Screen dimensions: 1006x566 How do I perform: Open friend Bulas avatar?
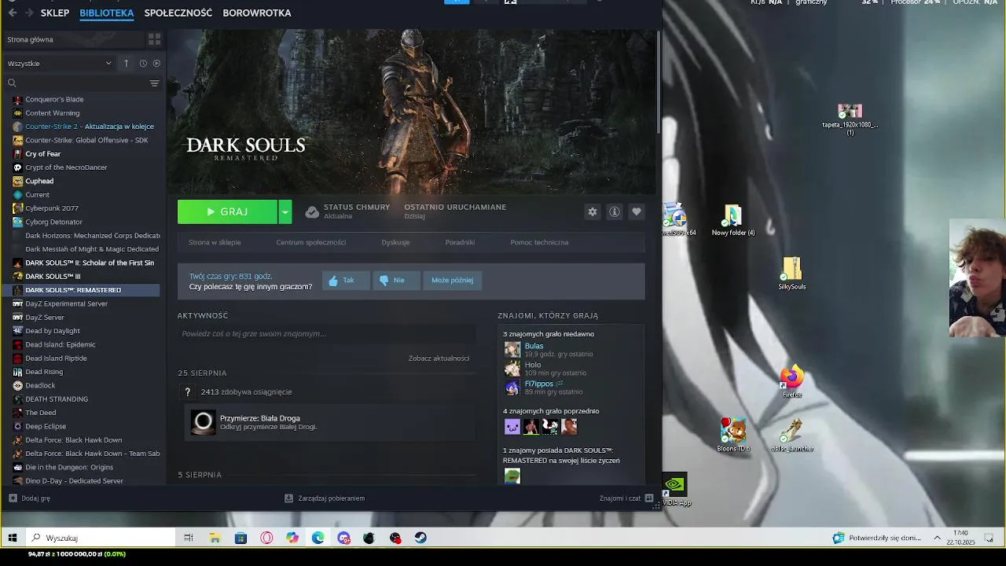click(x=512, y=350)
